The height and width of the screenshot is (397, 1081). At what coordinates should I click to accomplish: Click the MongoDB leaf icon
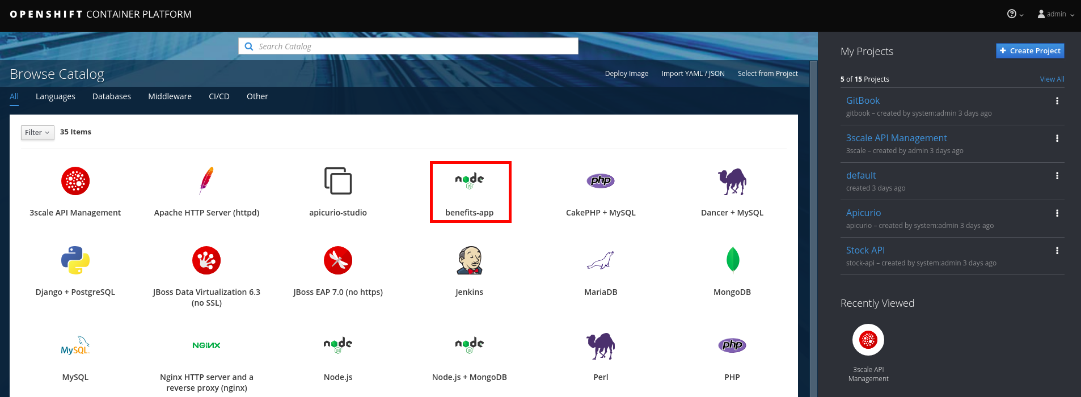point(732,260)
